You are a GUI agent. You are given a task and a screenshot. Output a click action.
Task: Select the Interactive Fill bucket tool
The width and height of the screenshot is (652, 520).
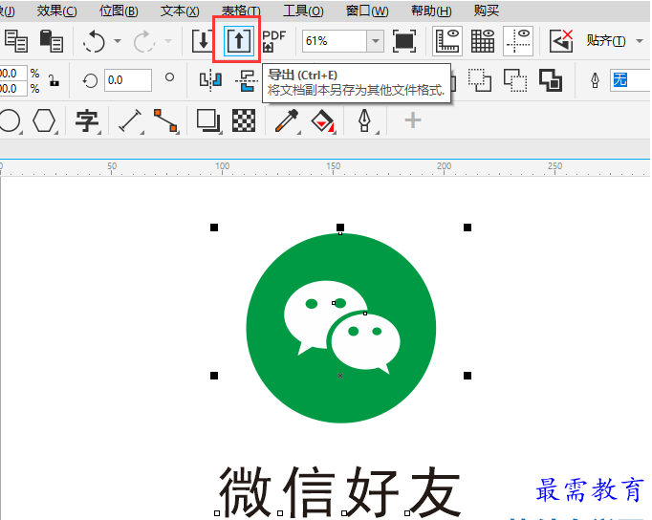pos(323,121)
